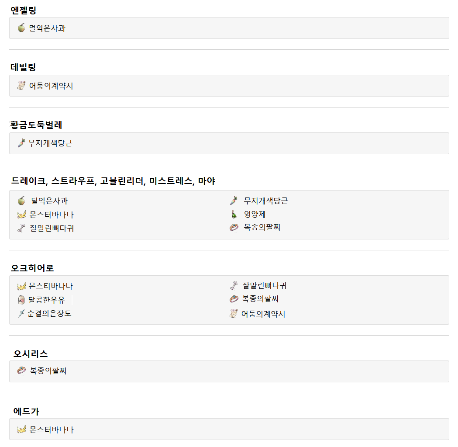Image resolution: width=458 pixels, height=447 pixels.
Task: Click the green potion bottle icon beside 영양제
Action: click(234, 215)
